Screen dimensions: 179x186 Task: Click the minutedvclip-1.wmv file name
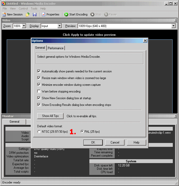(x=160, y=133)
